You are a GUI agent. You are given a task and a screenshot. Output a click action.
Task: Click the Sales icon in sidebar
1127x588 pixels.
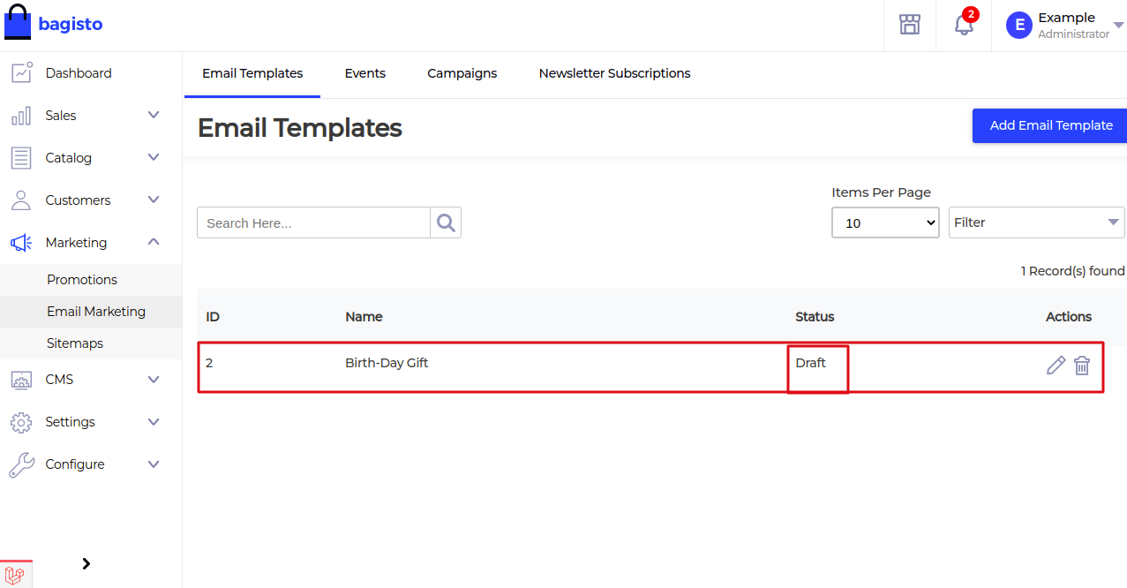(21, 115)
